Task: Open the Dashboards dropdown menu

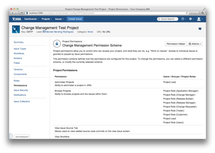Action: [x=32, y=19]
